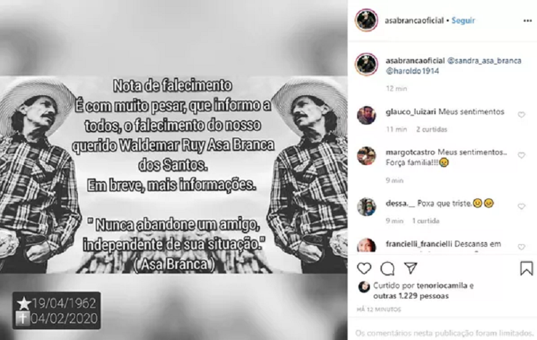The height and width of the screenshot is (340, 537).
Task: Like the post with the heart icon
Action: [364, 268]
